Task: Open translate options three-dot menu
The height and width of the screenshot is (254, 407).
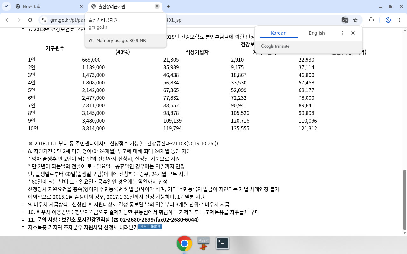Action: pos(342,33)
